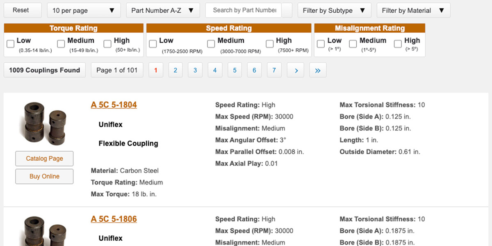
Task: Click the next page arrow
Action: click(296, 70)
